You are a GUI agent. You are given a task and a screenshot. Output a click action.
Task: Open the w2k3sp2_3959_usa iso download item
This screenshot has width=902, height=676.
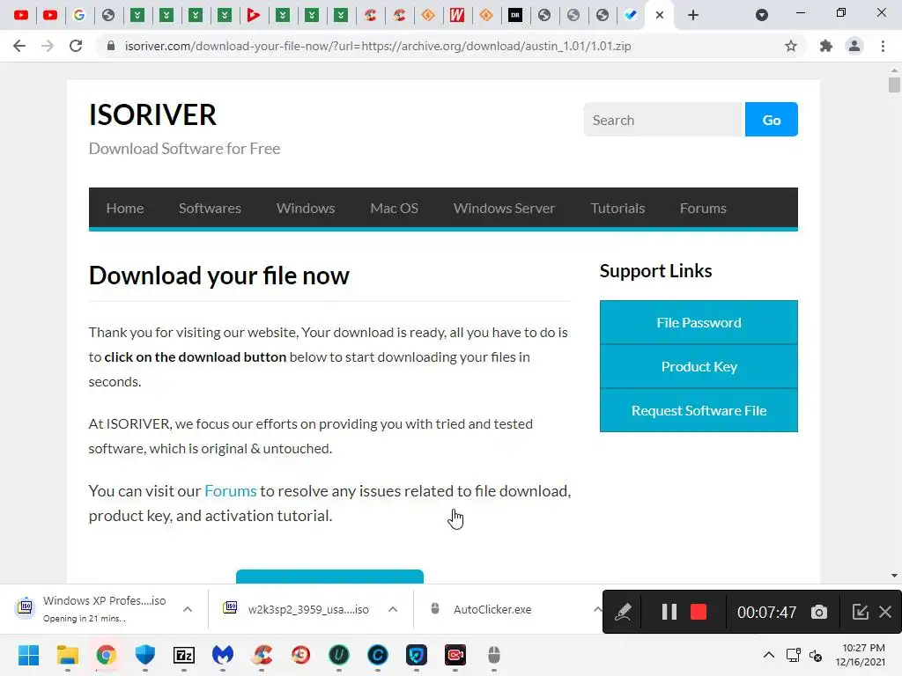coord(296,609)
